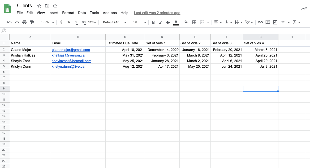Click kristyn.dunn@live.ca email link
The image size is (310, 168).
pyautogui.click(x=68, y=66)
